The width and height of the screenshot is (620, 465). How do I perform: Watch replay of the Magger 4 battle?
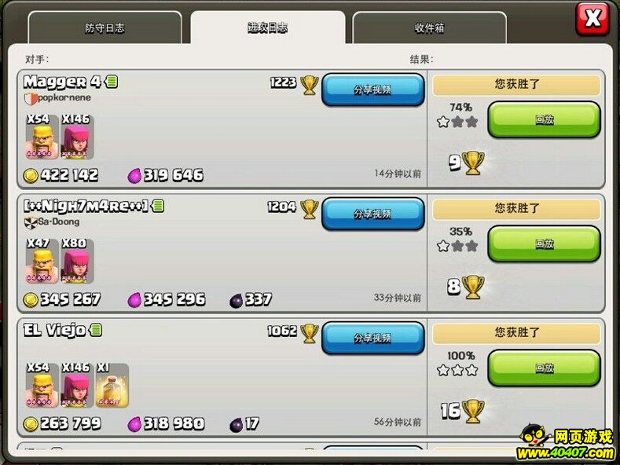[544, 119]
